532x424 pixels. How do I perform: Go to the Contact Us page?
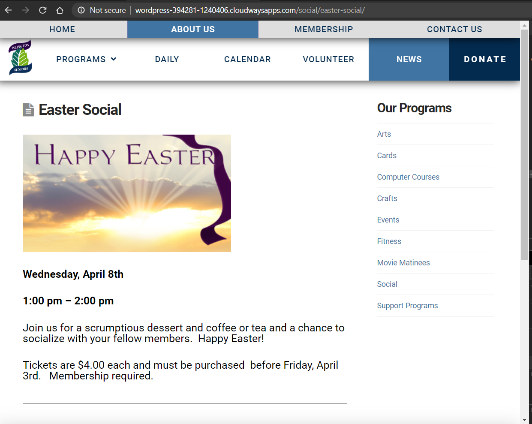(x=454, y=29)
